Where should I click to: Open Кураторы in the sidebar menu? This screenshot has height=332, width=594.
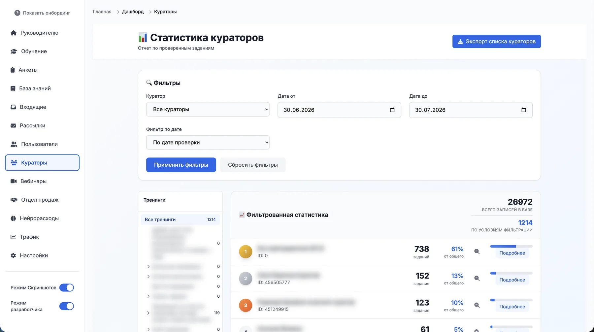[x=42, y=163]
